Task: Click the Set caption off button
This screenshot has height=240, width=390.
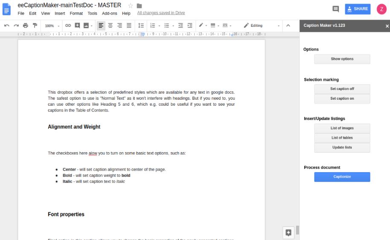Action: click(x=342, y=89)
